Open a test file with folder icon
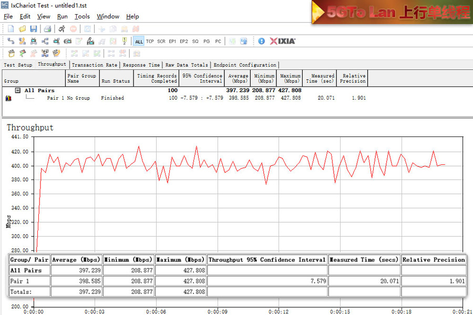Screen dimensions: 473x315 click(x=22, y=29)
